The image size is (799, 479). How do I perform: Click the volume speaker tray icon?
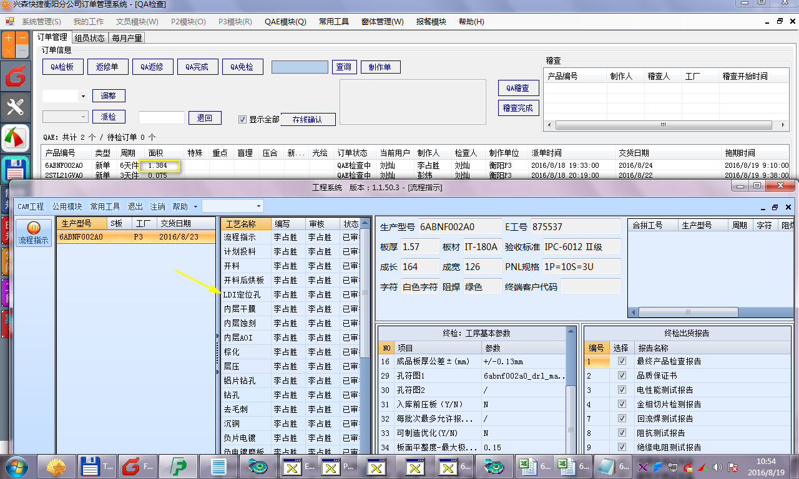pyautogui.click(x=717, y=467)
